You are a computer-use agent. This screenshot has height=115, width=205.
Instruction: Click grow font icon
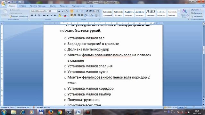click(x=59, y=11)
